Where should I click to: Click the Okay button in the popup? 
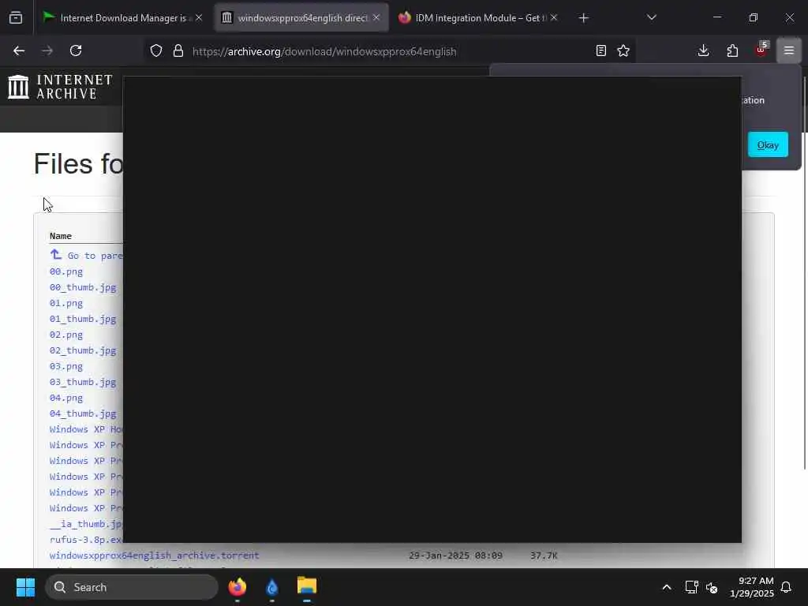point(768,145)
